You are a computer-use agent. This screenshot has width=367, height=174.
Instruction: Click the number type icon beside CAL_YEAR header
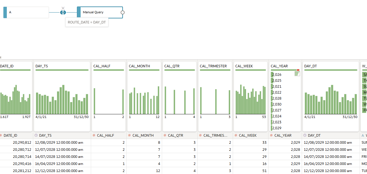click(271, 136)
